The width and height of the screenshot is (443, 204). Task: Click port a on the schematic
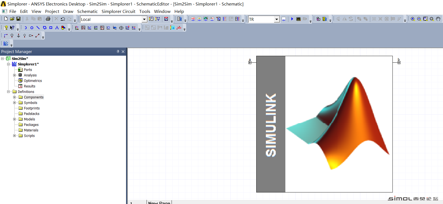tap(250, 62)
